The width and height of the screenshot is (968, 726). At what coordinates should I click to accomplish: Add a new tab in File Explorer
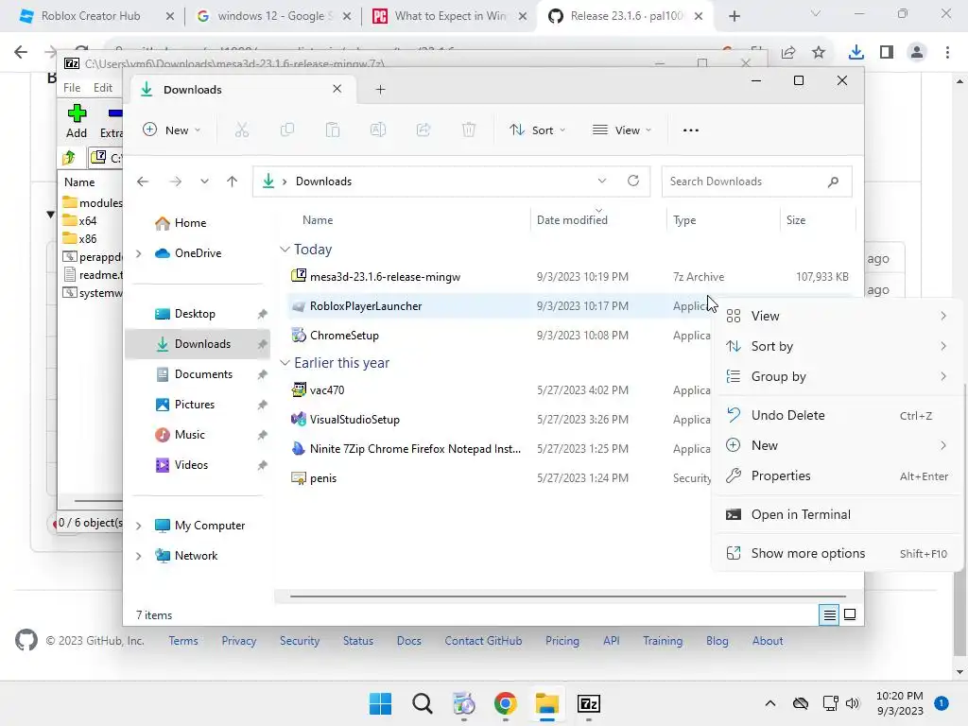(380, 90)
